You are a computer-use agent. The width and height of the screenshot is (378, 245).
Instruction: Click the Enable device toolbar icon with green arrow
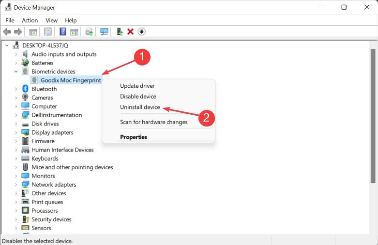[120, 32]
